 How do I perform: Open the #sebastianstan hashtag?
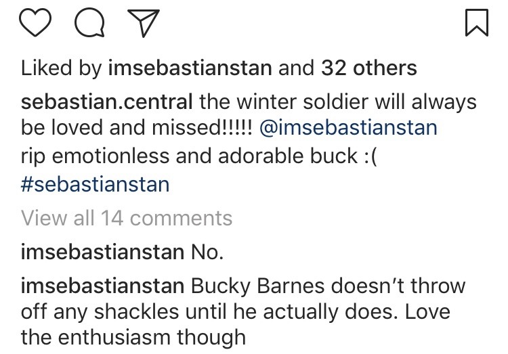[96, 185]
